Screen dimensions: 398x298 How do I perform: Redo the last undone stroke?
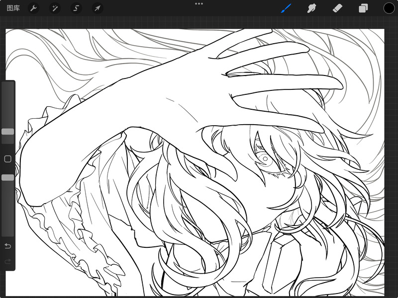(x=8, y=261)
